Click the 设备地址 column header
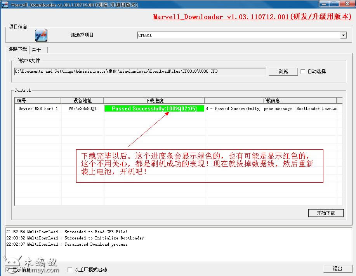This screenshot has height=276, width=356. [82, 100]
